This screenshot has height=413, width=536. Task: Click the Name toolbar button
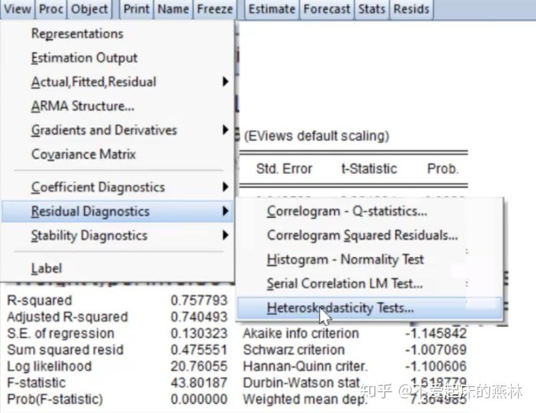[x=173, y=9]
